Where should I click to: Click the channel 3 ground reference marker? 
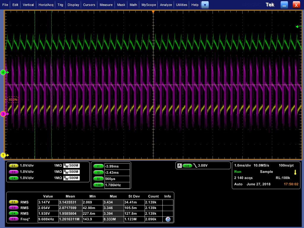4,114
